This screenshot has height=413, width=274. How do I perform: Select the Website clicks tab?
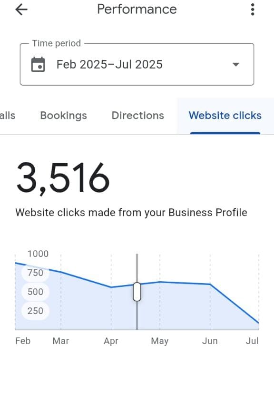pyautogui.click(x=225, y=115)
